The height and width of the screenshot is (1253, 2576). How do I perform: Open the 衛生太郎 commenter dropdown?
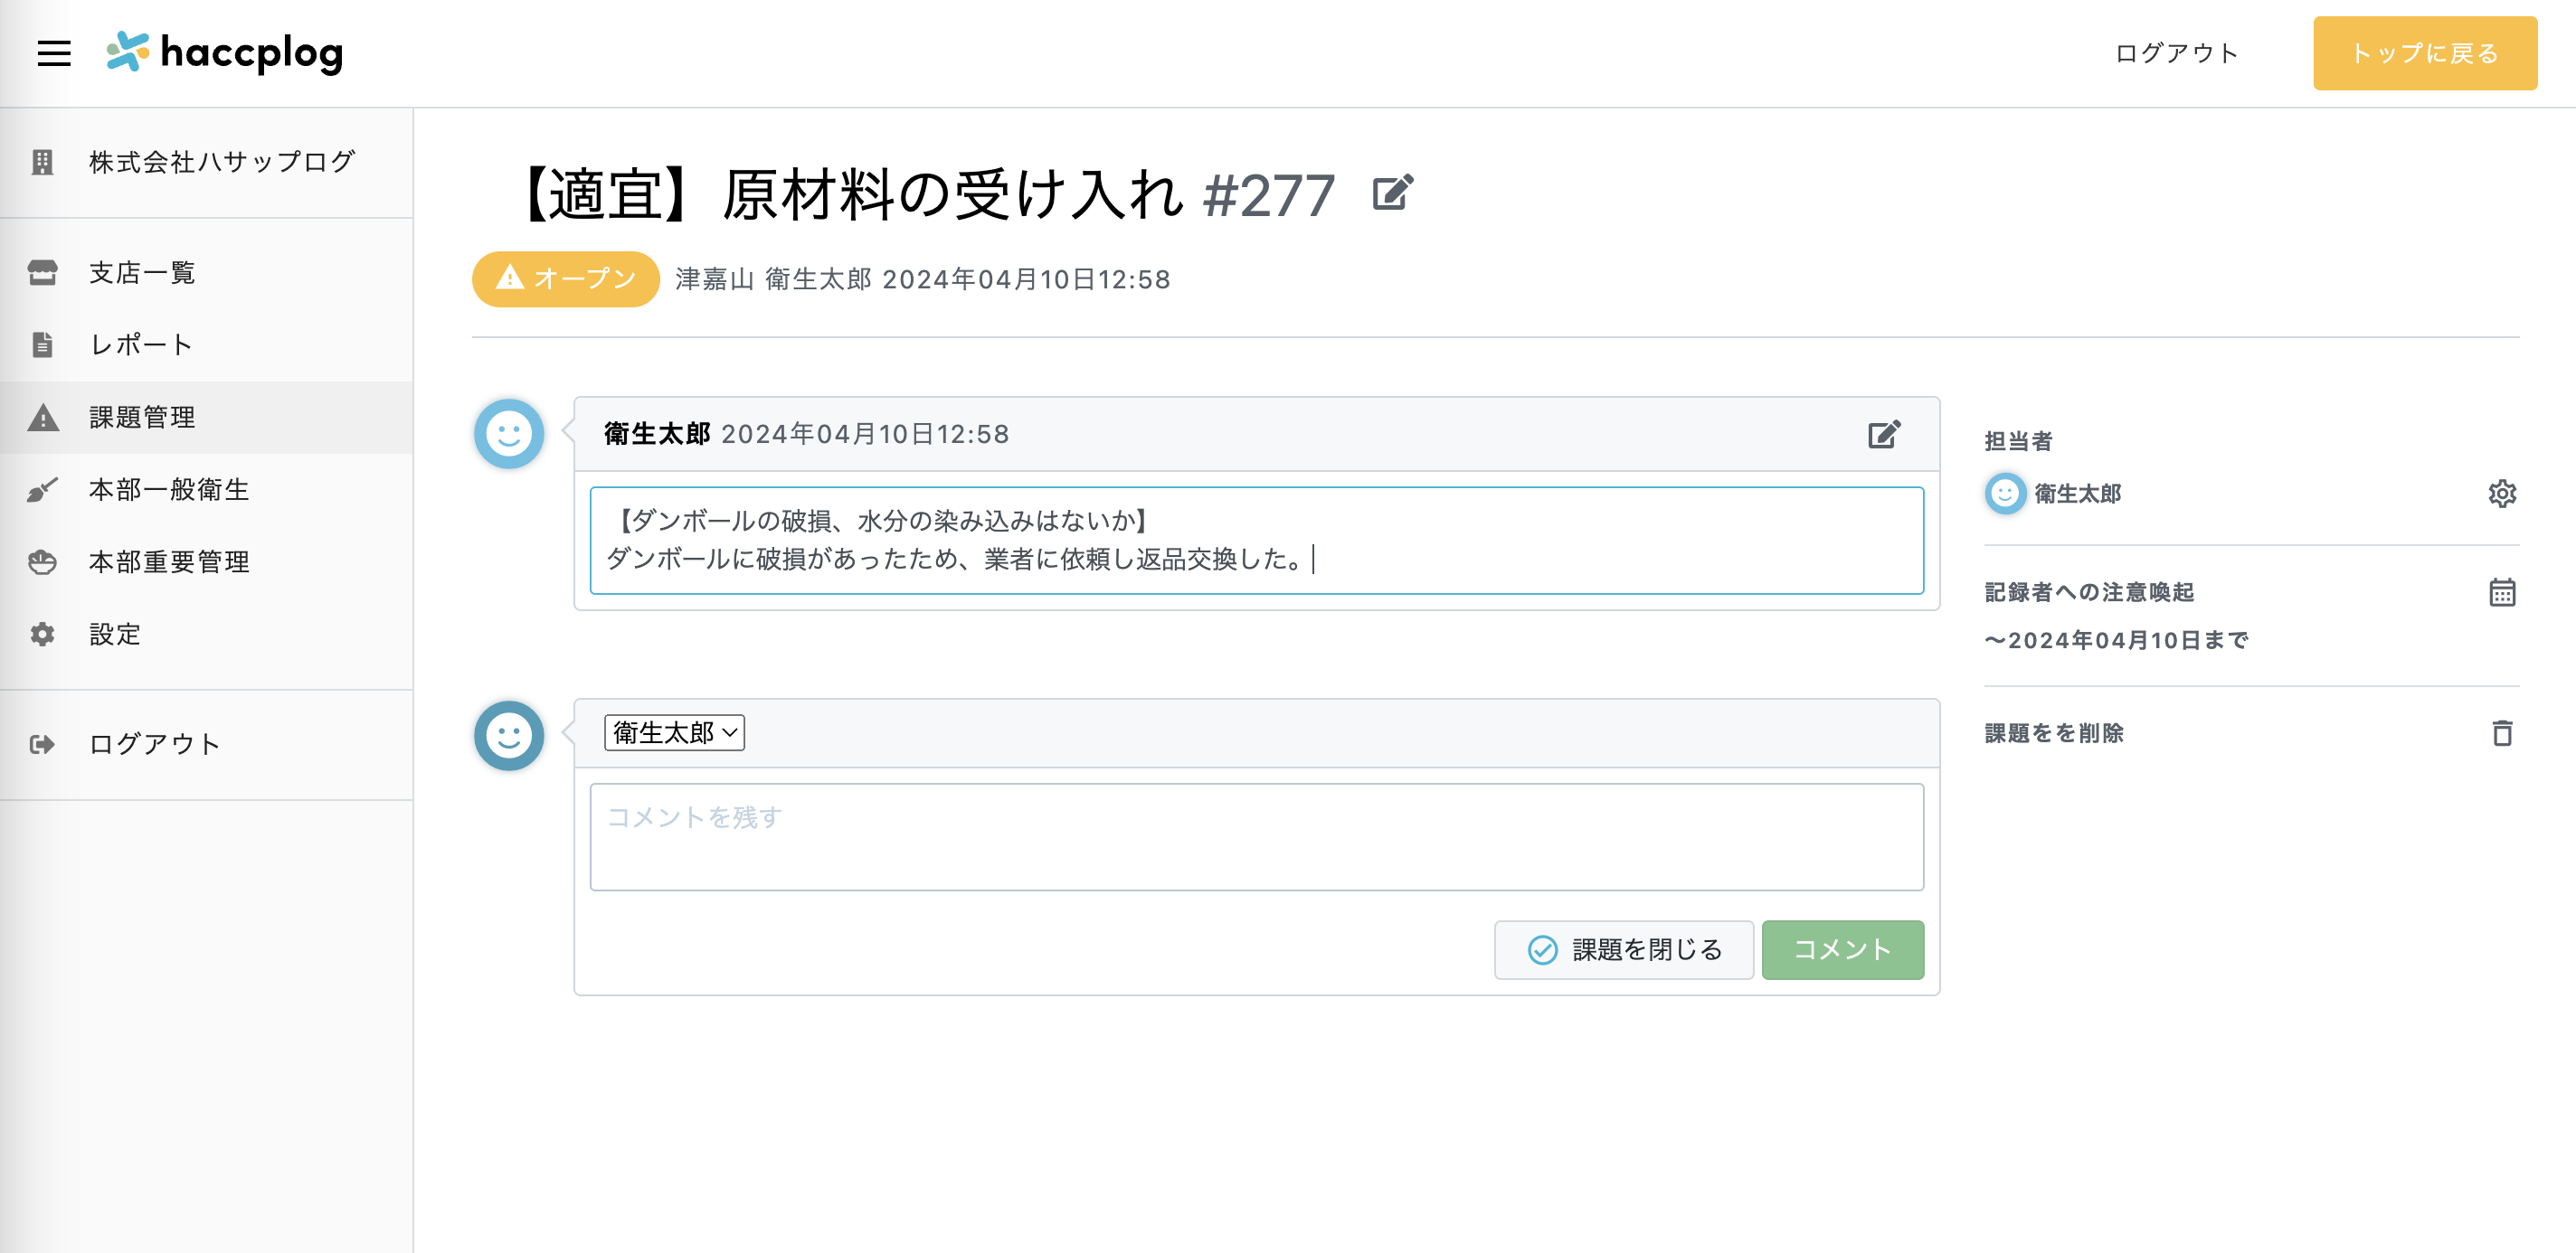coord(674,732)
